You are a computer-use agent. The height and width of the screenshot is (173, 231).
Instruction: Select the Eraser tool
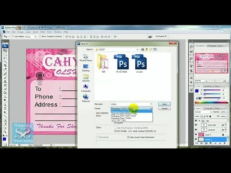tap(5, 89)
